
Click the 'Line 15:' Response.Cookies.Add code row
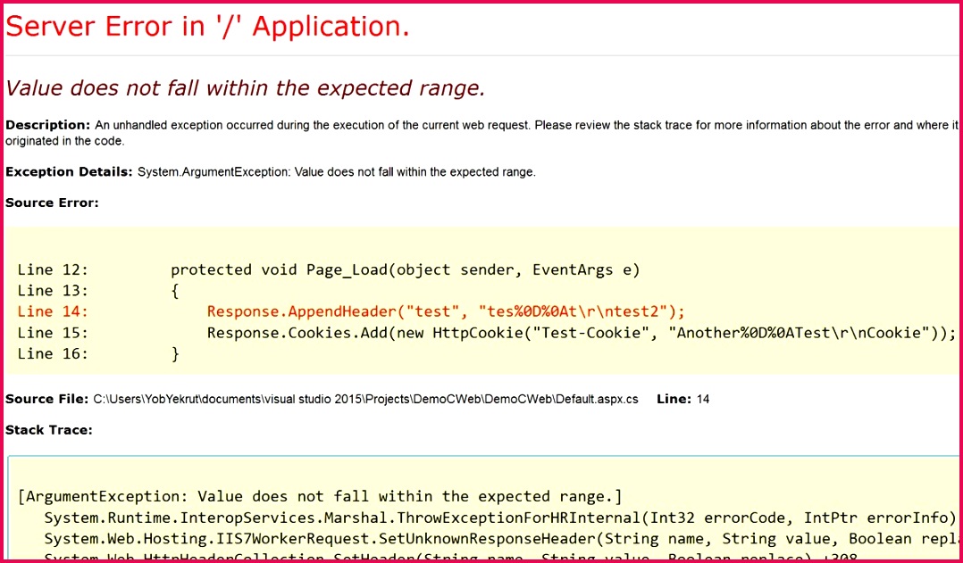pyautogui.click(x=486, y=333)
